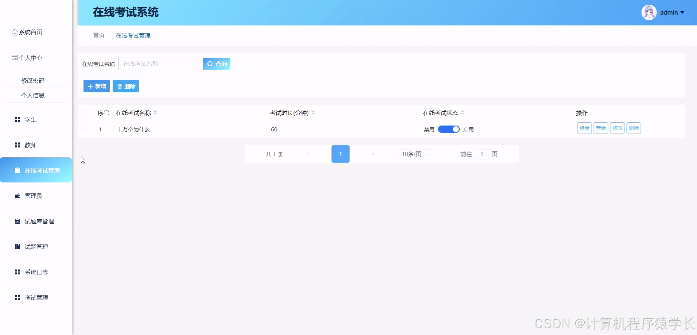Check the row checkbox for 十万个为什么

coord(84,129)
